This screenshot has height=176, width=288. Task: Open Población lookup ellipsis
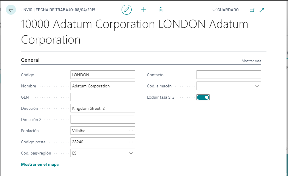pyautogui.click(x=131, y=131)
